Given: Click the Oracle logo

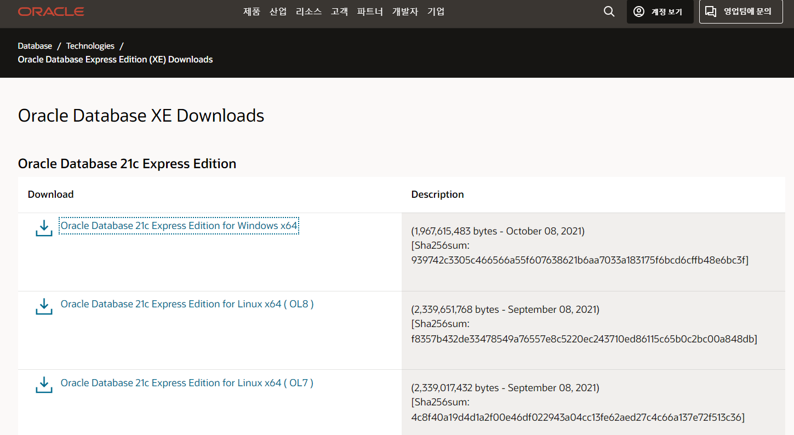Looking at the screenshot, I should 51,12.
